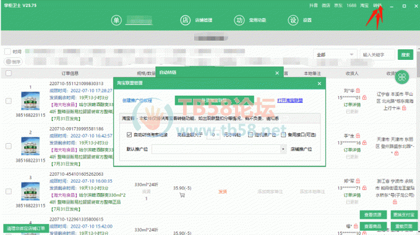Open the 设置 settings icon
Screen dimensions: 420x235
293,20
